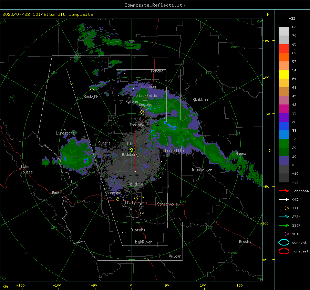This screenshot has width=310, height=290.
Task: Click the Airdrie label
Action: click(x=136, y=184)
